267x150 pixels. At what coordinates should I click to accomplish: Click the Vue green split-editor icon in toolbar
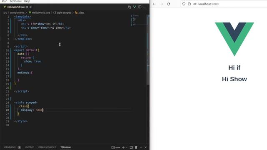[134, 7]
